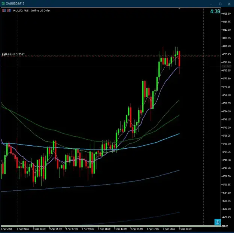This screenshot has height=233, width=234.
Task: Click the XAUUSD,M15 window title
Action: [x=15, y=3]
